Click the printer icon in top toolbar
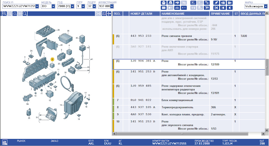This screenshot has height=146, width=269. coord(163,3)
